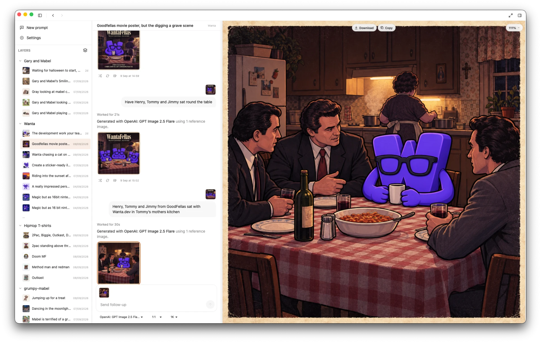Image resolution: width=541 pixels, height=343 pixels.
Task: Click the send arrow in the follow-up box
Action: pyautogui.click(x=210, y=304)
